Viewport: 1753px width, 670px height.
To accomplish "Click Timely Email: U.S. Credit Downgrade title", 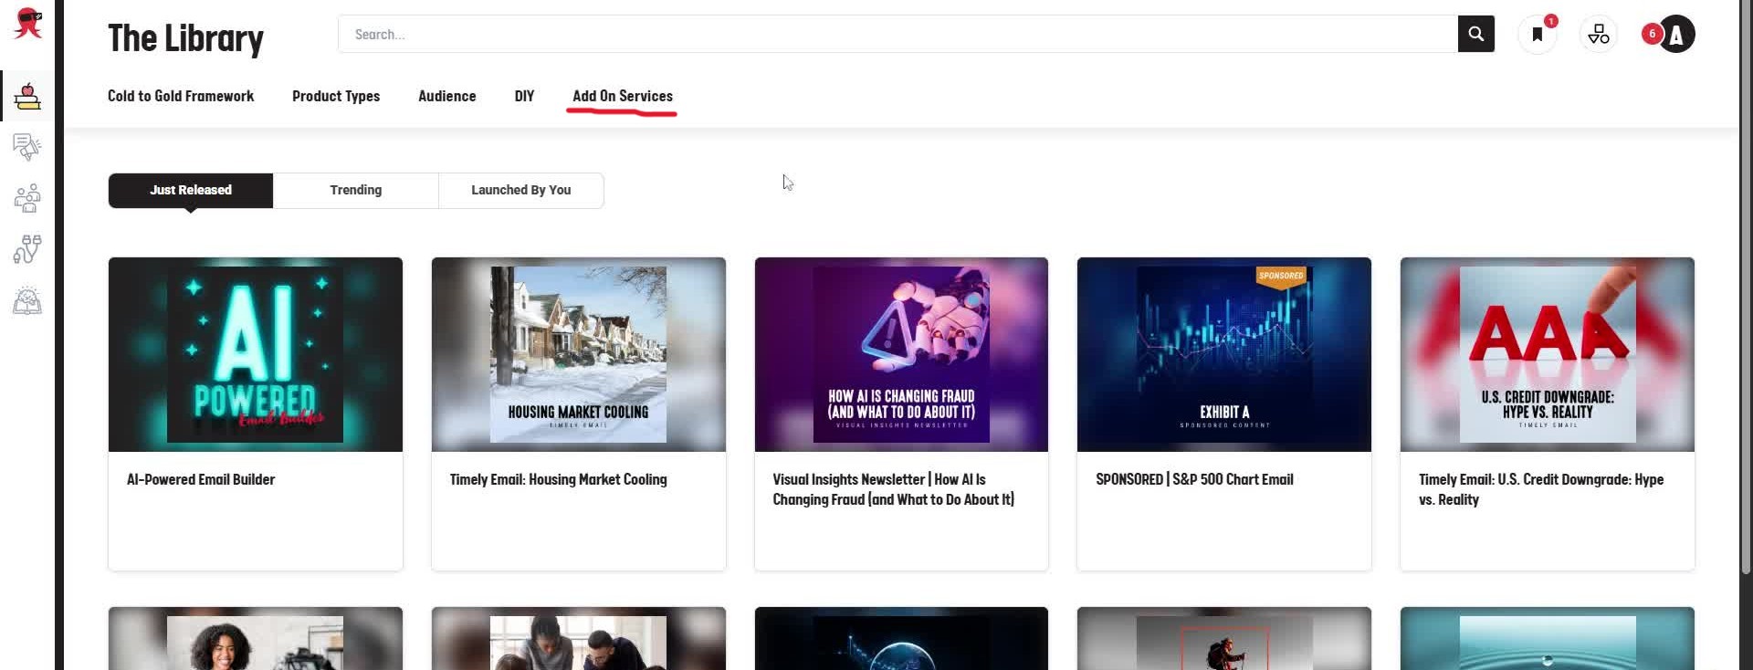I will pos(1541,489).
